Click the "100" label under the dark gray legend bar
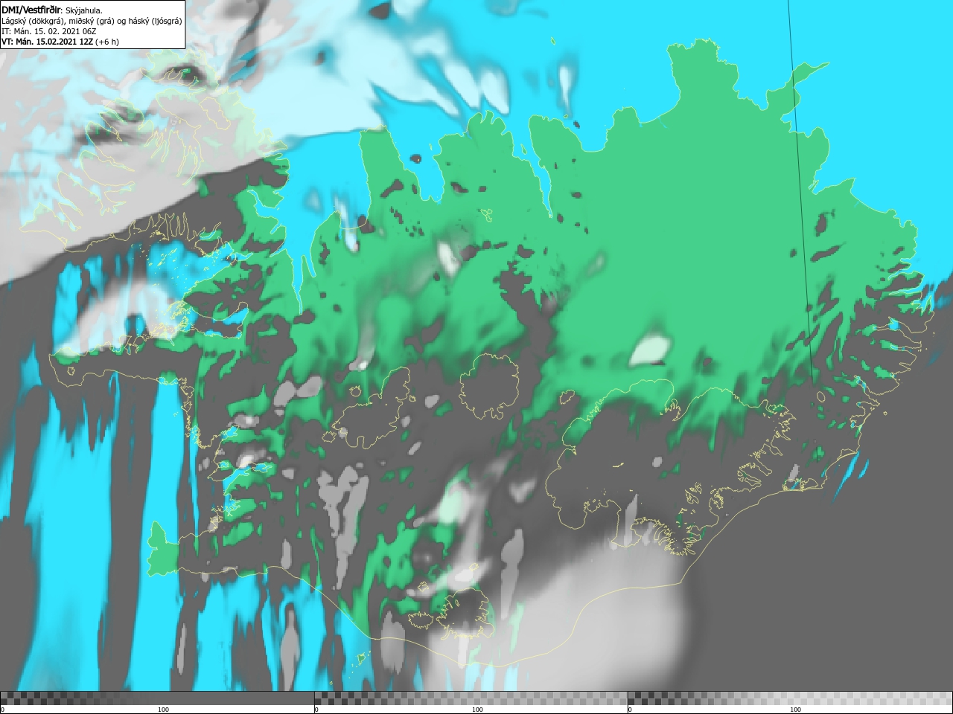 click(163, 710)
